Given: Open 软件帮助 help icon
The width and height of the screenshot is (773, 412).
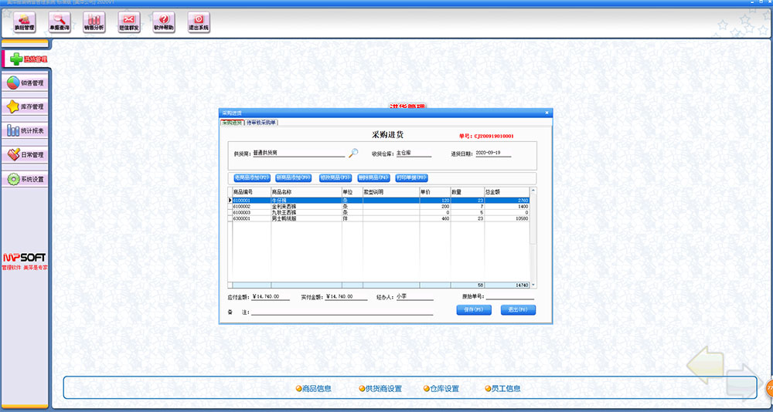Looking at the screenshot, I should [163, 22].
